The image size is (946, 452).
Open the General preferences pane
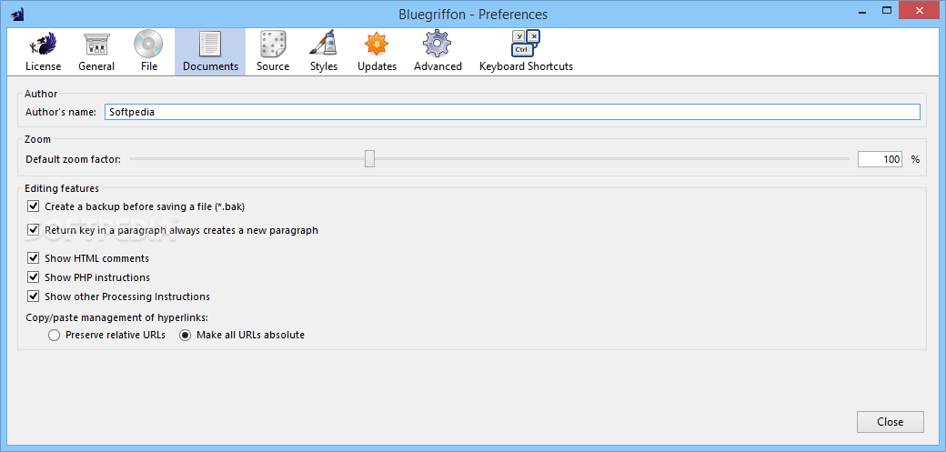coord(96,52)
